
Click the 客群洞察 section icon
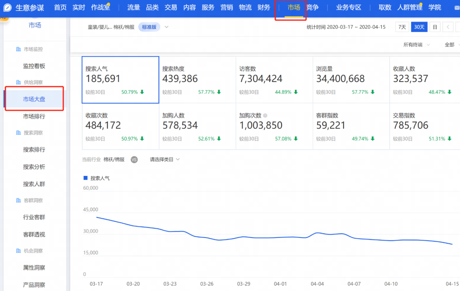19,200
